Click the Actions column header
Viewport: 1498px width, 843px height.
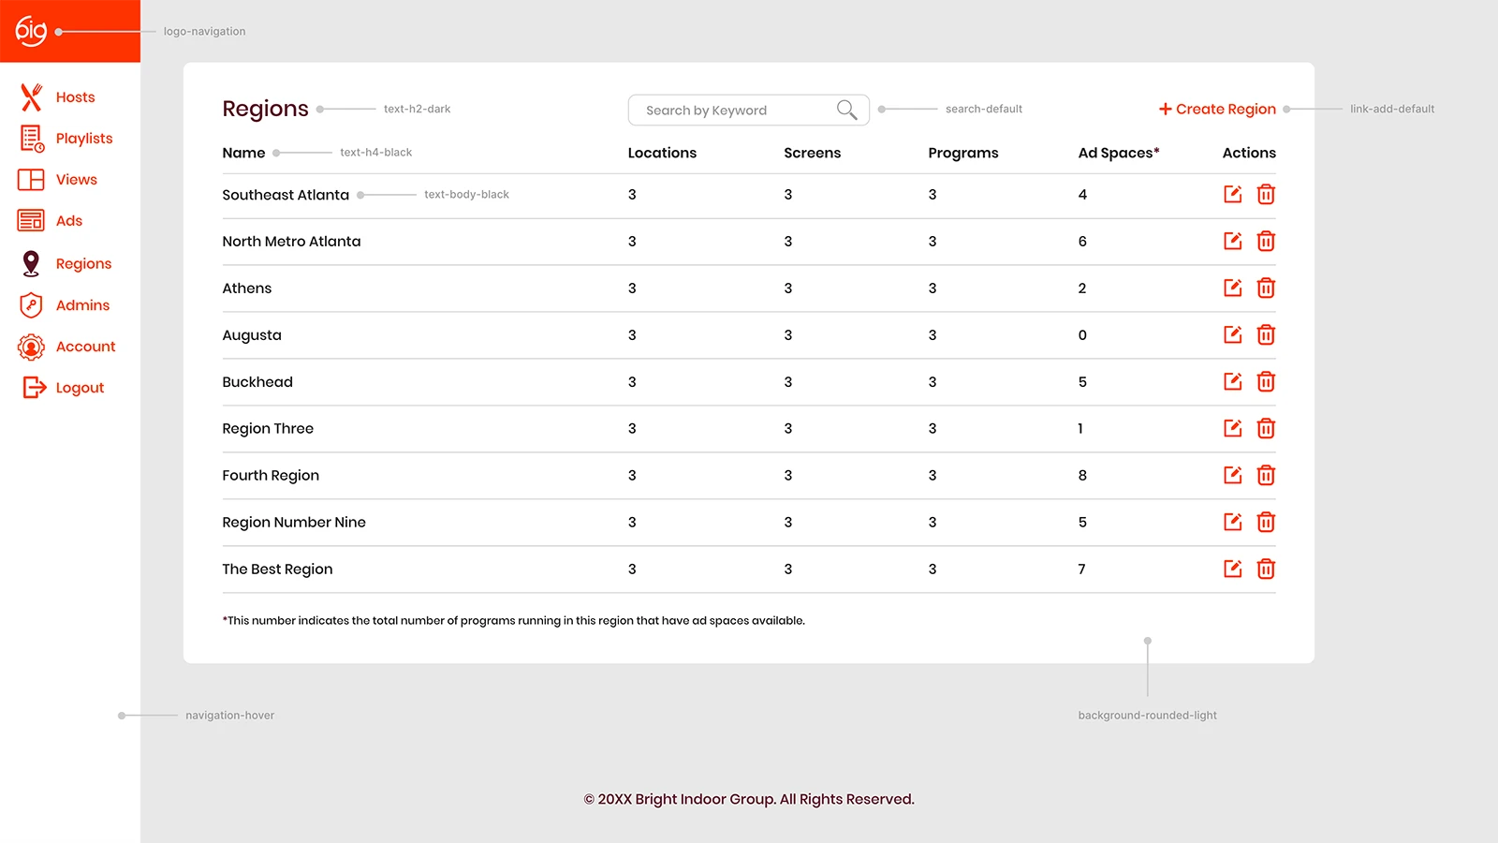(x=1249, y=153)
